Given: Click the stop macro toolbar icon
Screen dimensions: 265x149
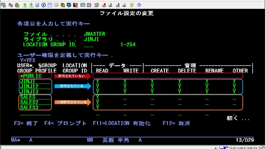Looking at the screenshot, I should point(111,5).
